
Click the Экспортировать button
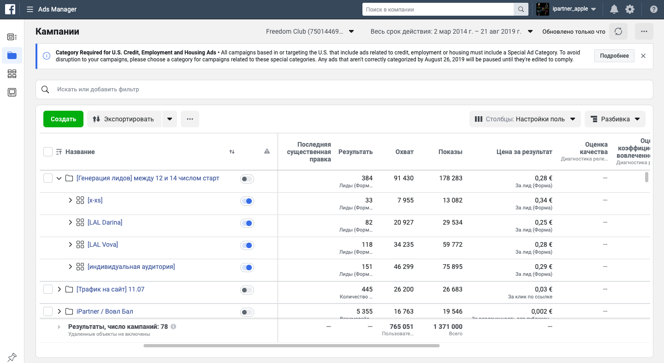(124, 119)
